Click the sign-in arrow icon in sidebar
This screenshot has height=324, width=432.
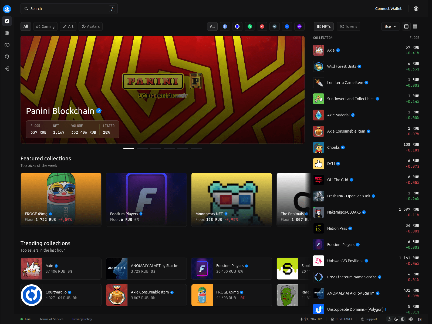[x=7, y=69]
